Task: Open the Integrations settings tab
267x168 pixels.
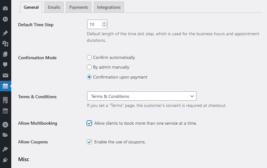Action: 109,7
